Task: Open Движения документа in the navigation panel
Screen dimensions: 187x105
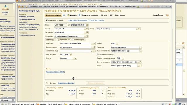Action: click(x=27, y=35)
